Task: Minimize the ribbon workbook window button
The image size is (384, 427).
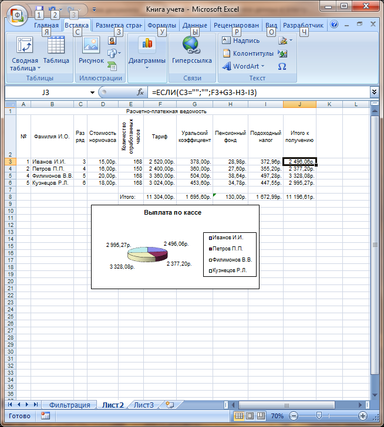Action: coord(346,25)
